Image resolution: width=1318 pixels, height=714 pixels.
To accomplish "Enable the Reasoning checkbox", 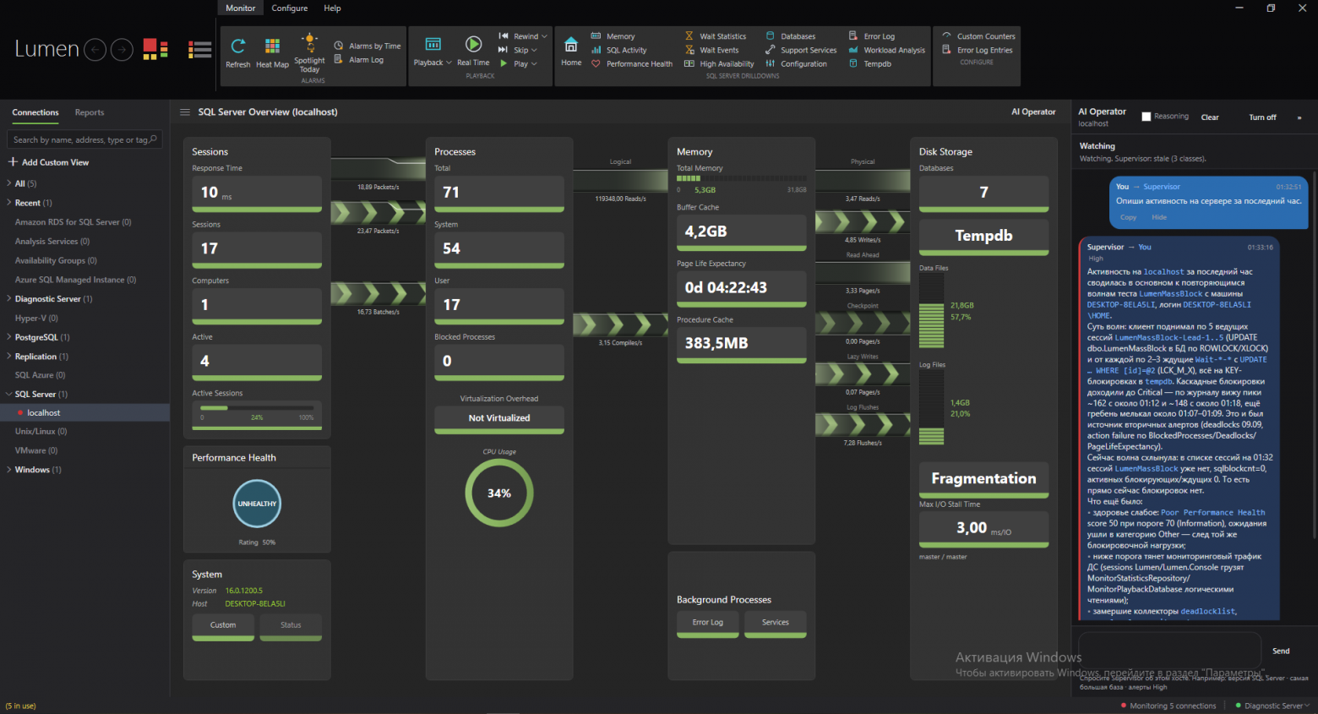I will (x=1146, y=117).
